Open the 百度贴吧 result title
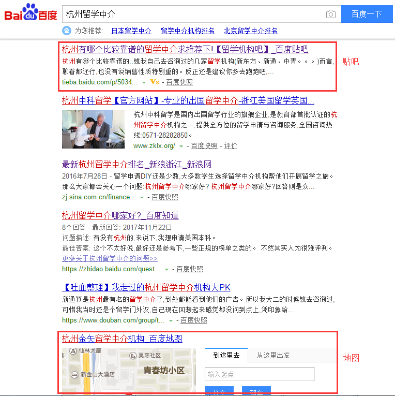395x396 pixels. point(185,49)
